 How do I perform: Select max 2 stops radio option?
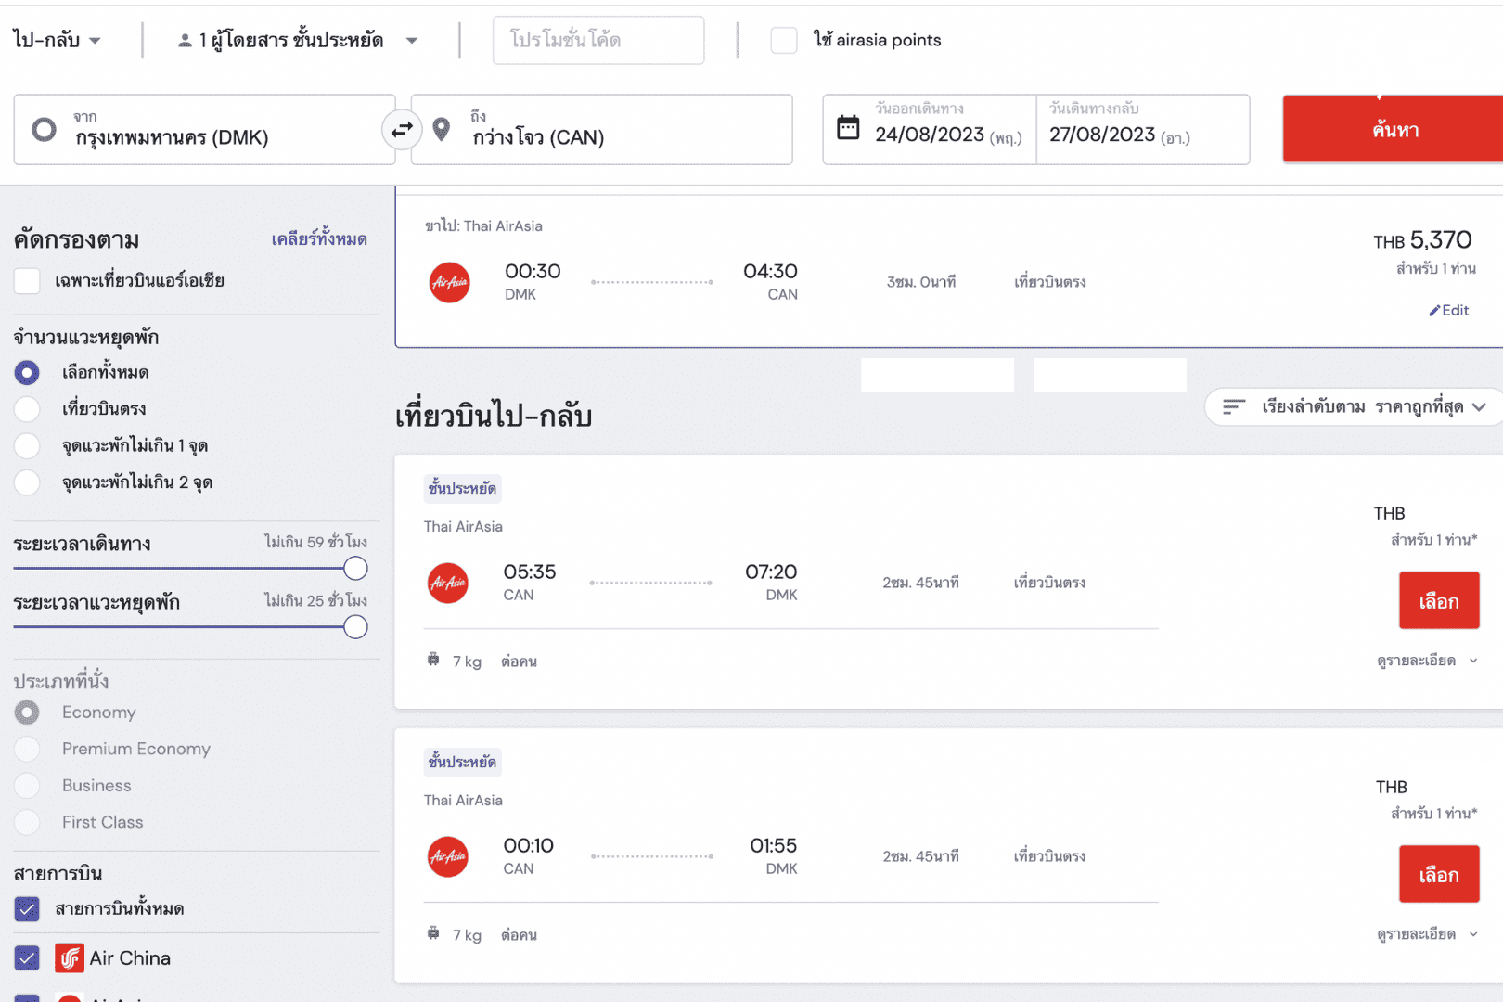(x=27, y=482)
